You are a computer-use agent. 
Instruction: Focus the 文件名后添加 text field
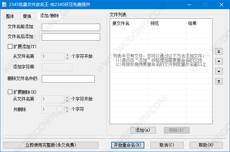[71, 37]
